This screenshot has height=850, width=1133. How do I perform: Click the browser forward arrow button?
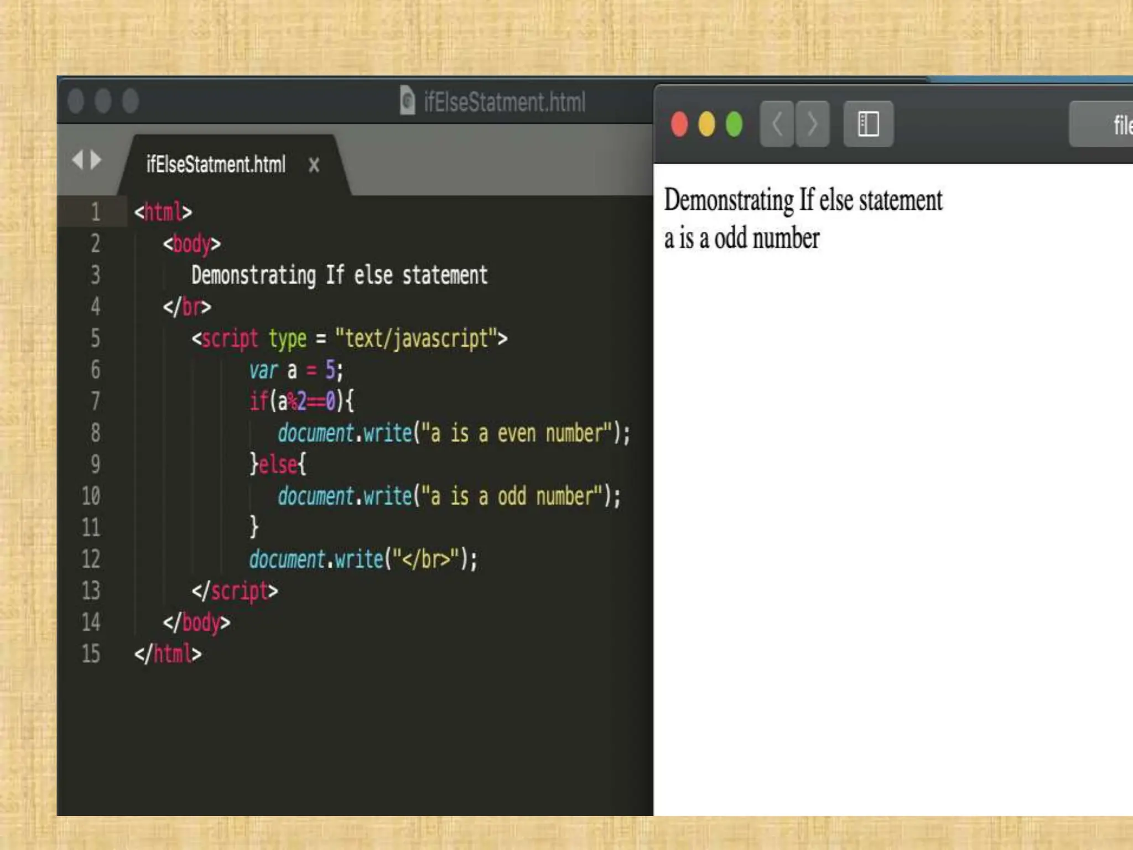[812, 124]
